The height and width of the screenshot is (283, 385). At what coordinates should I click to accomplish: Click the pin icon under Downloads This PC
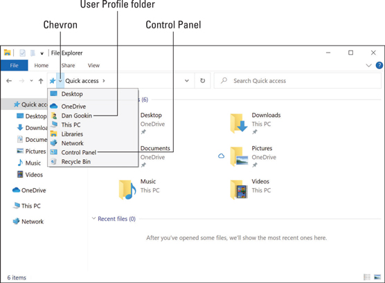pos(255,131)
